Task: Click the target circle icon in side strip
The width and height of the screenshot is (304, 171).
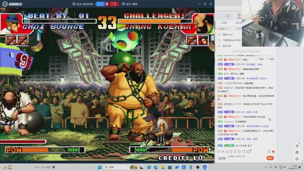Action: [x=297, y=152]
